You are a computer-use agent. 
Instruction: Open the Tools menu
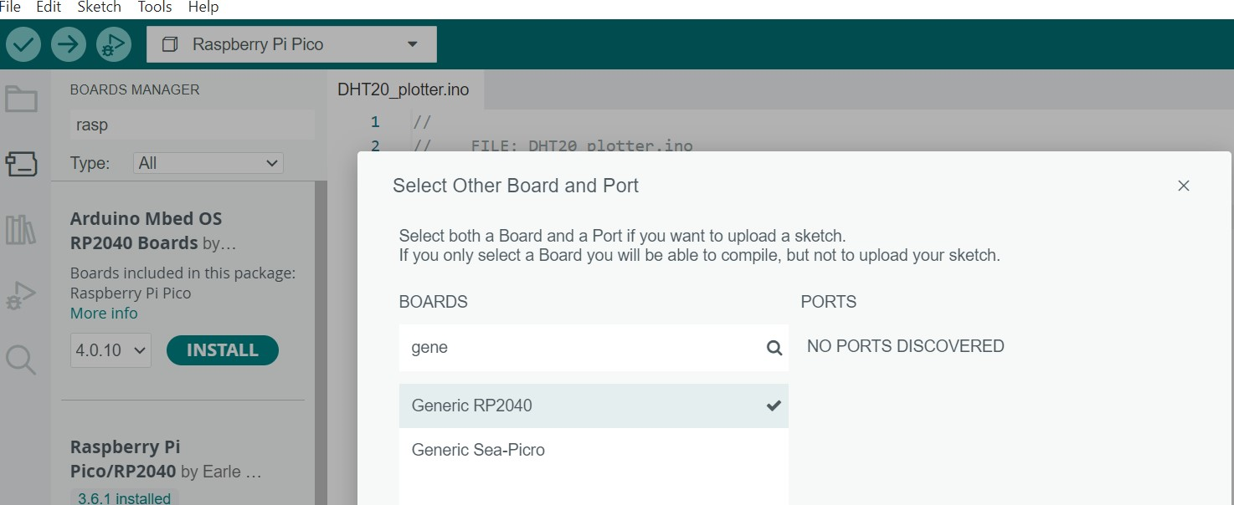pyautogui.click(x=155, y=8)
